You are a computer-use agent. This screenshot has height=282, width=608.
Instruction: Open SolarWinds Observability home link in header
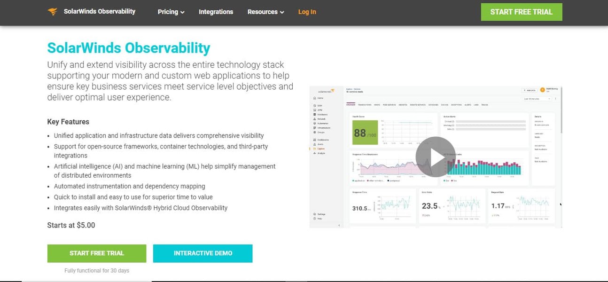[100, 11]
